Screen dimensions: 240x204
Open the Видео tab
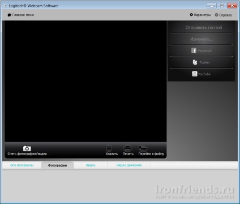[x=91, y=165]
